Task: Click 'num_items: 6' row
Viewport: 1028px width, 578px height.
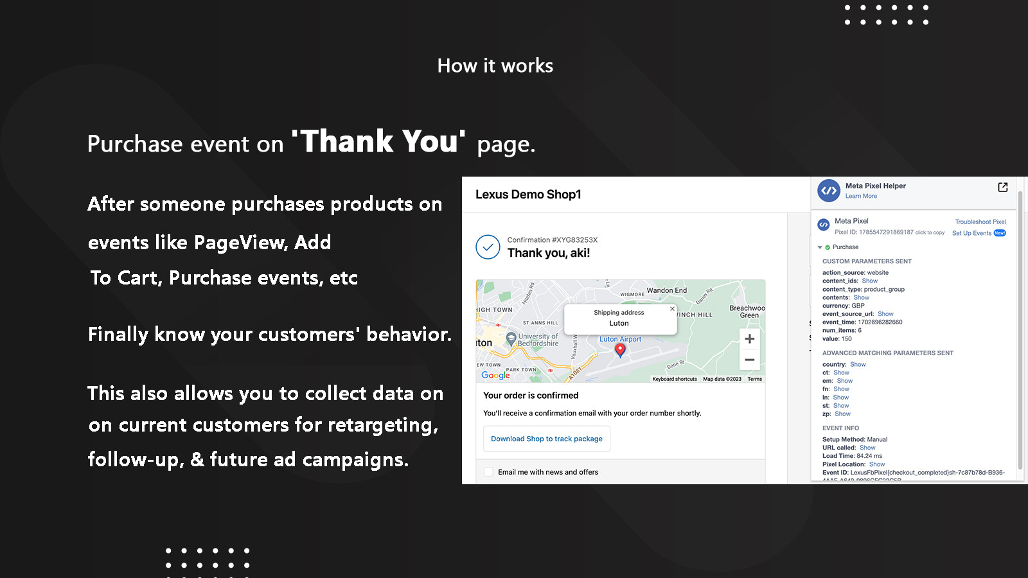Action: (x=842, y=331)
